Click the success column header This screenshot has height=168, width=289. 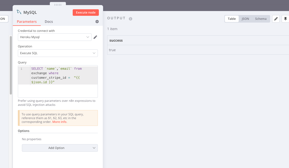[x=116, y=40]
